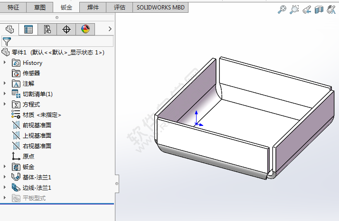This screenshot has width=339, height=221.
Task: Click the 注解 annotation icon
Action: pos(16,84)
